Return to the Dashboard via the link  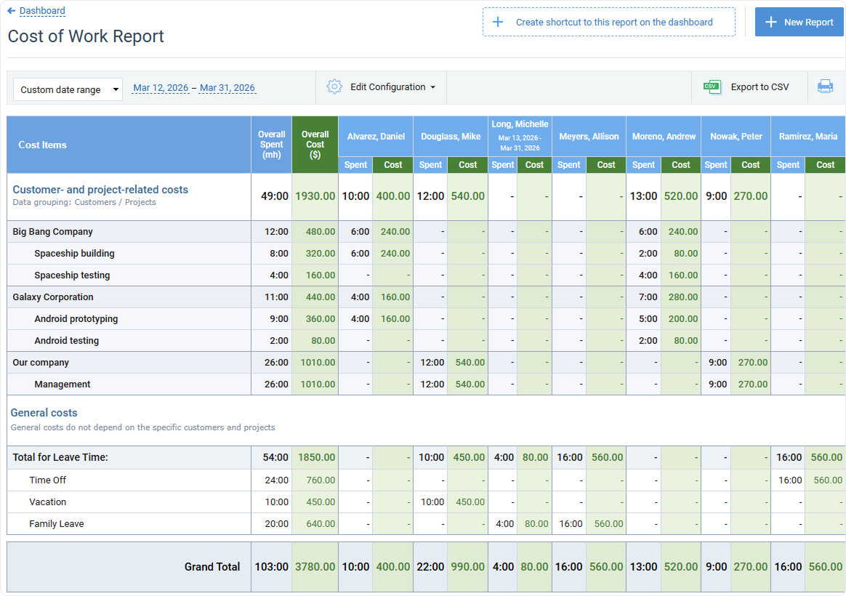[x=40, y=10]
